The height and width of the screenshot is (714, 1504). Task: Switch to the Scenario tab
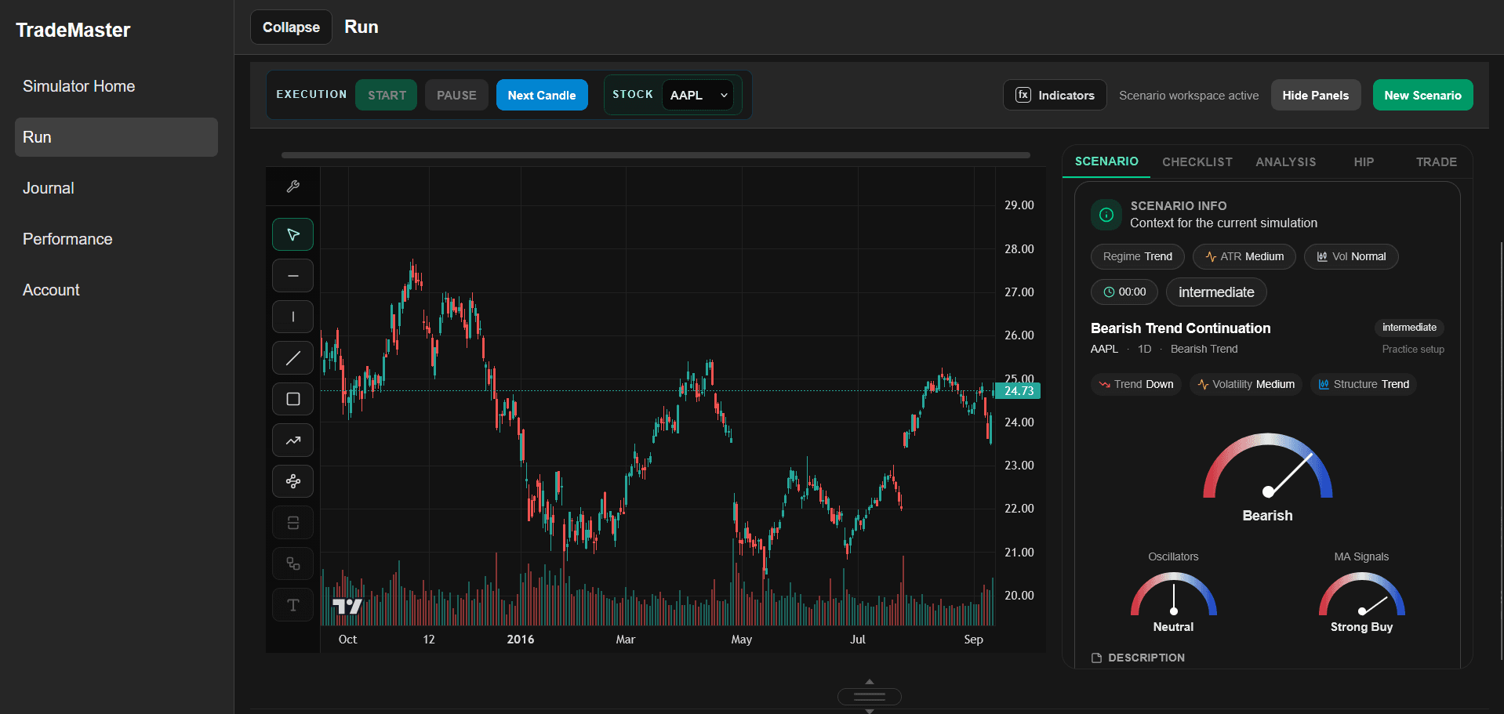[x=1106, y=161]
